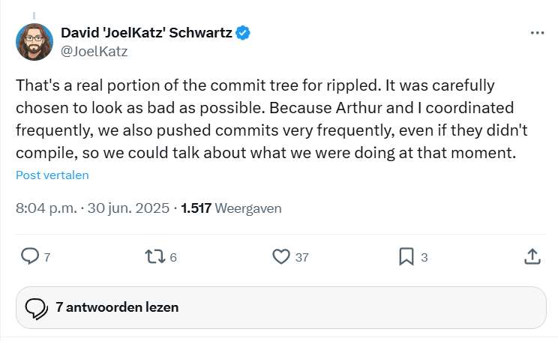Click the tweet text about rippled commit tree
Image resolution: width=558 pixels, height=341 pixels.
(270, 119)
